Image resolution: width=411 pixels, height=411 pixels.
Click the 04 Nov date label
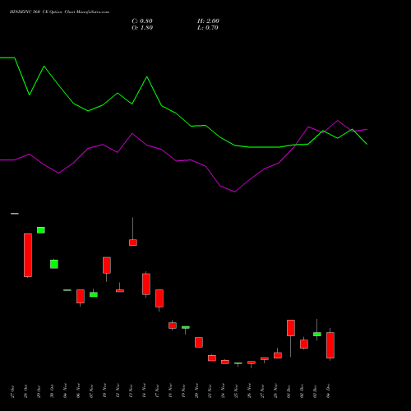(x=65, y=391)
